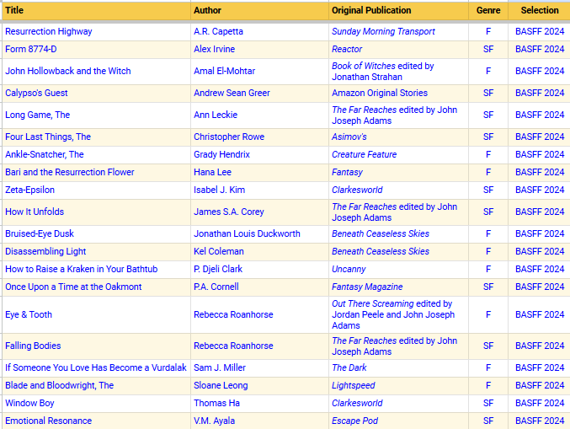Click the Selection column header
The width and height of the screenshot is (570, 429).
click(x=540, y=10)
